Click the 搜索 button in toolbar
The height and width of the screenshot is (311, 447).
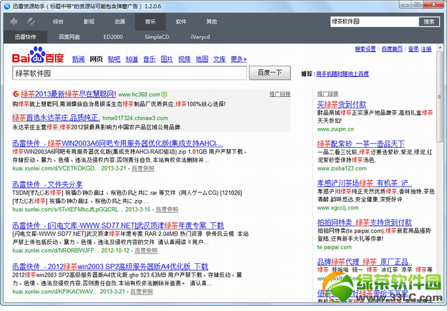click(x=429, y=22)
